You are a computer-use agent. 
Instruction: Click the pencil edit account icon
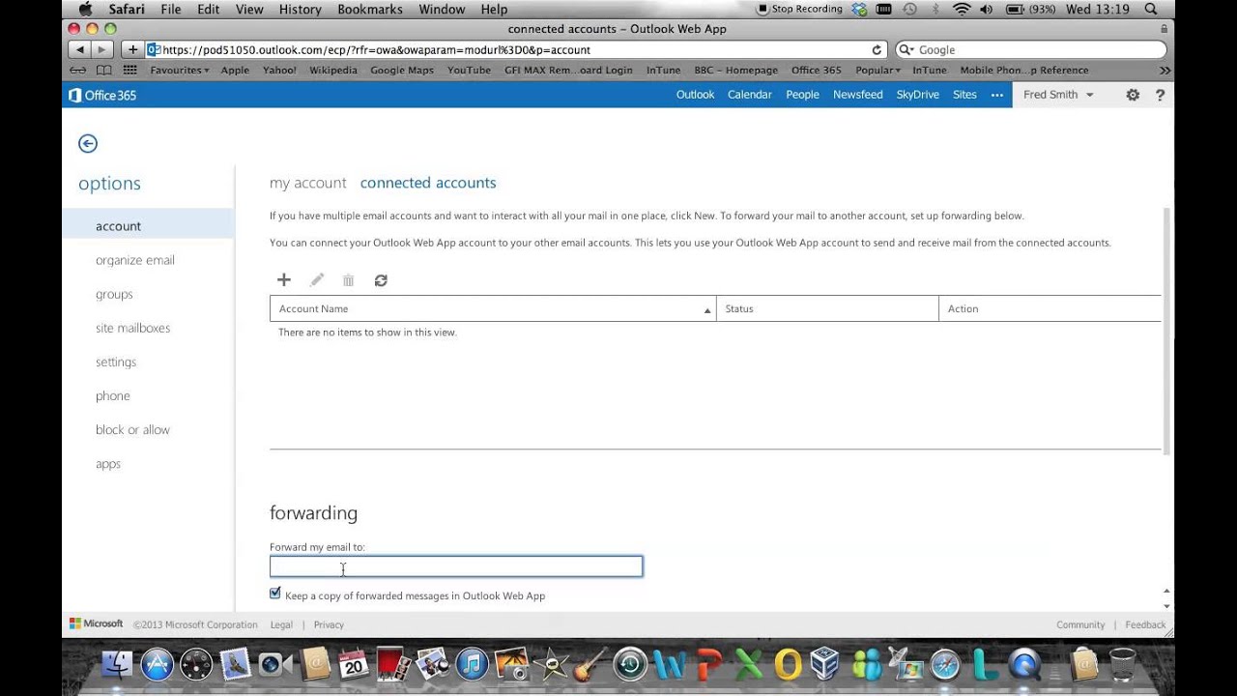point(316,280)
